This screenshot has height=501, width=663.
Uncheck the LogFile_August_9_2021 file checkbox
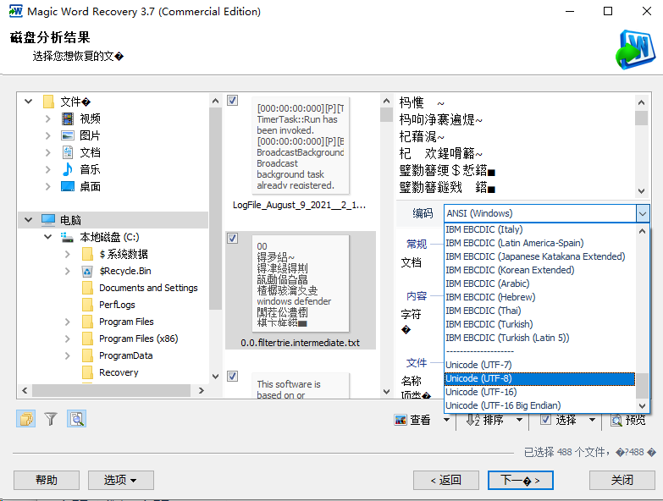coord(233,101)
